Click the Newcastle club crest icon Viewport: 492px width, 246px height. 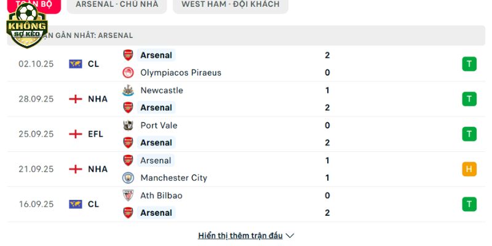click(x=128, y=90)
